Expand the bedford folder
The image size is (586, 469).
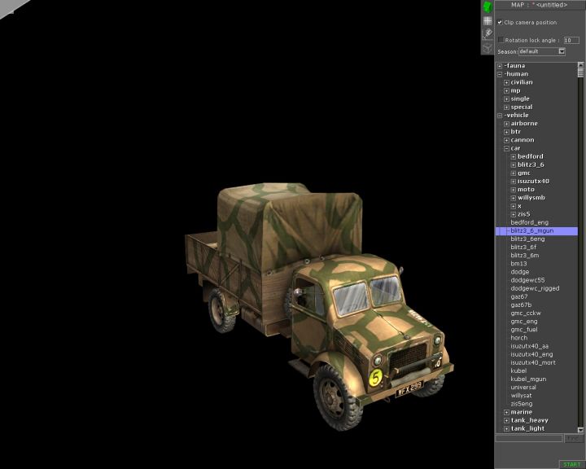(513, 156)
